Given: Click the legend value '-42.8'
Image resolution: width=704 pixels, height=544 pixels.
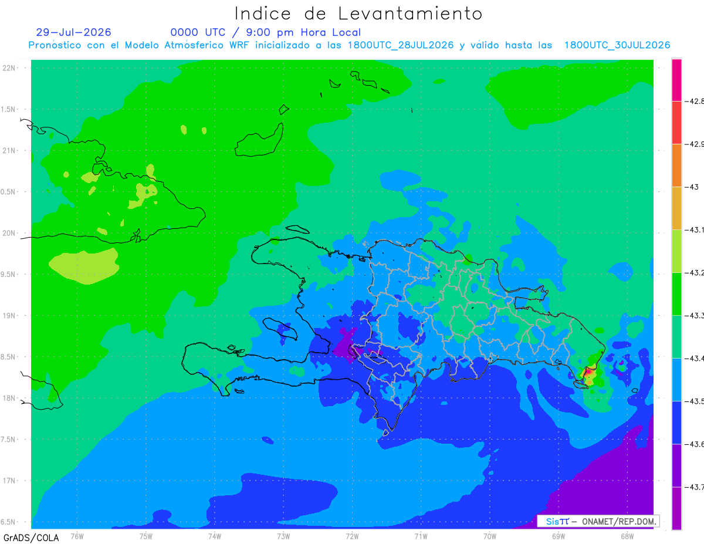Looking at the screenshot, I should coord(694,101).
